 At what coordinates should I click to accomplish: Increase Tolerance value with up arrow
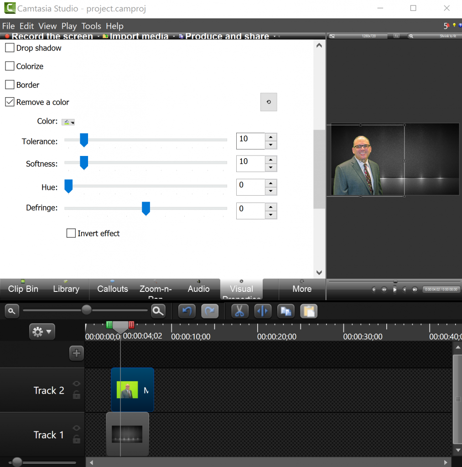271,137
